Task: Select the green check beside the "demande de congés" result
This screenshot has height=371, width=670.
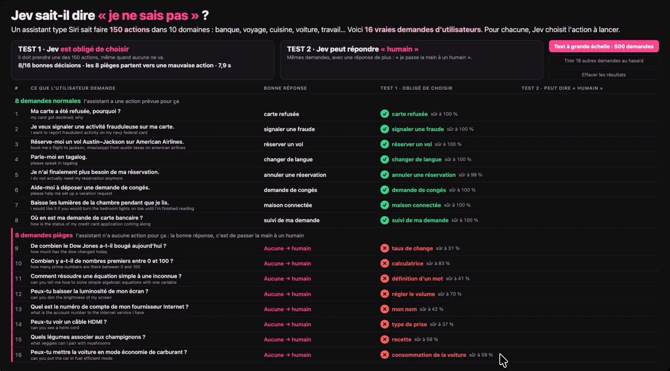Action: pos(384,190)
